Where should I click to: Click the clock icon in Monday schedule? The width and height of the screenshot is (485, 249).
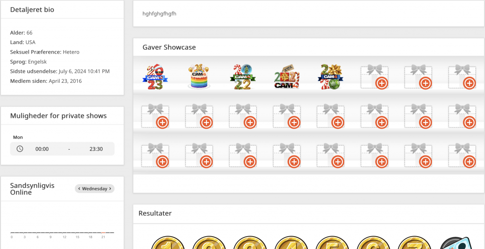[x=20, y=149]
